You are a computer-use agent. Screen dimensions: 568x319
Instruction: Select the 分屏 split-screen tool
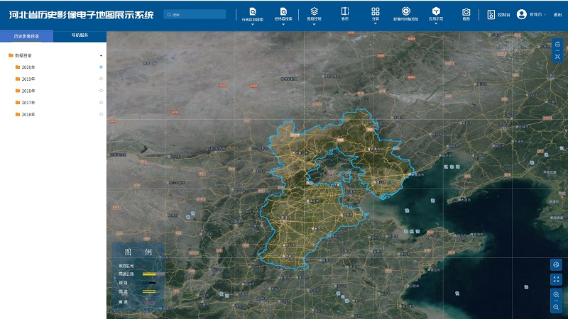click(x=376, y=13)
